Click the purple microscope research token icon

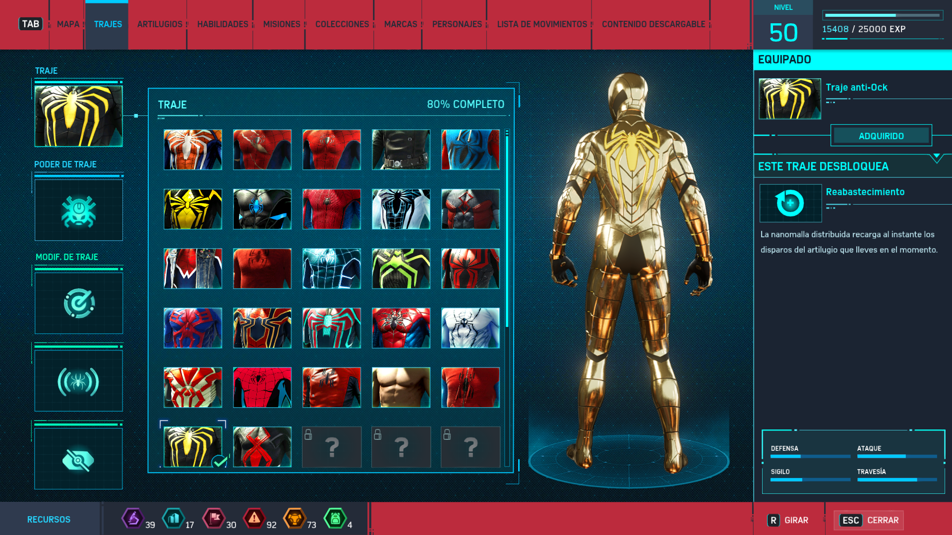(132, 519)
